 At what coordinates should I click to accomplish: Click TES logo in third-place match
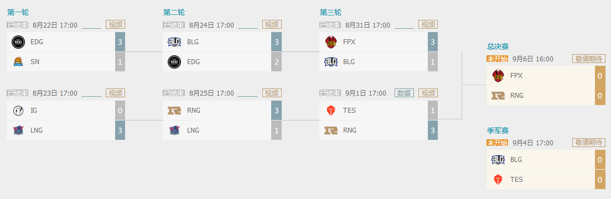pos(499,180)
